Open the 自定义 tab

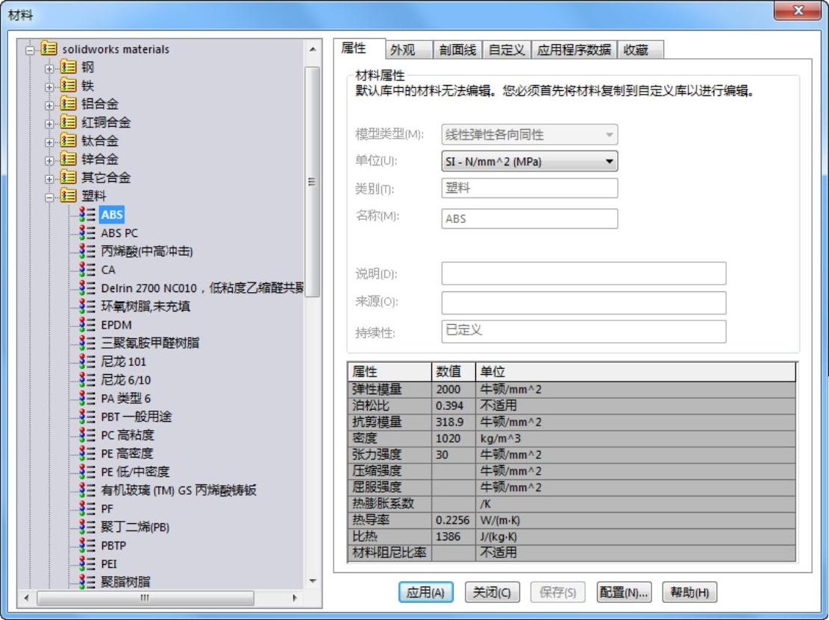tap(507, 50)
